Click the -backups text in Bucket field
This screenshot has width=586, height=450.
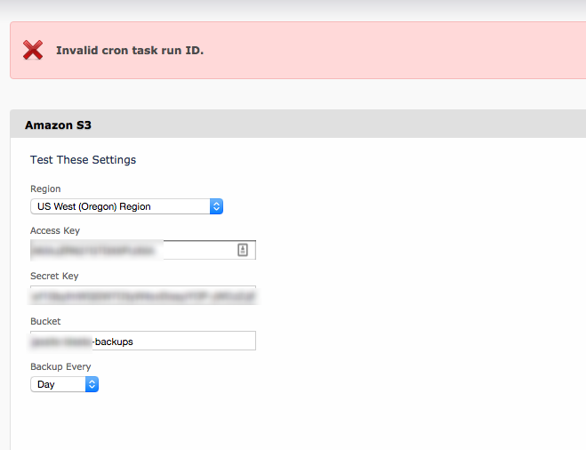click(x=113, y=342)
